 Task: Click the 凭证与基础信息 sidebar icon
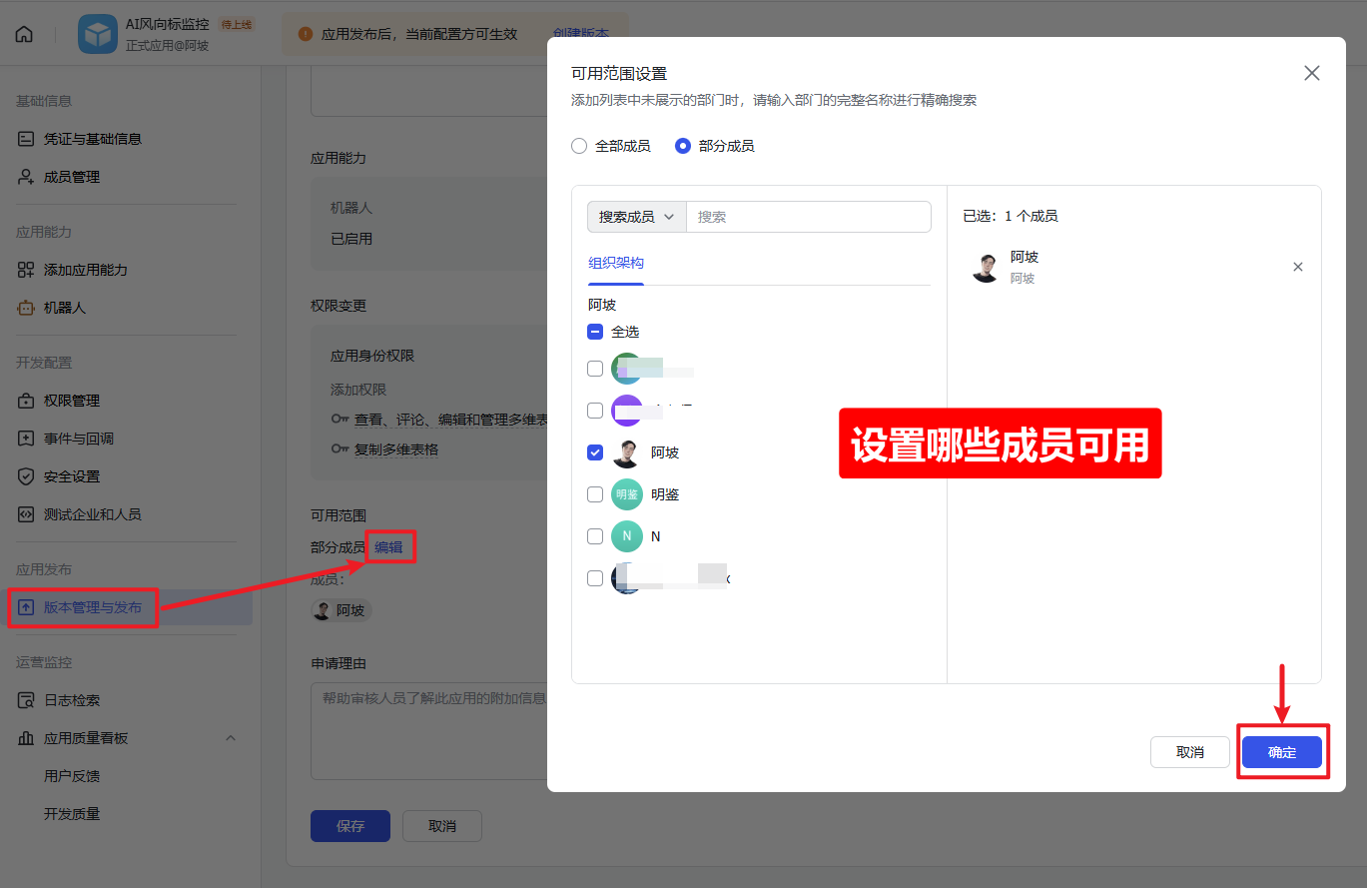(26, 139)
